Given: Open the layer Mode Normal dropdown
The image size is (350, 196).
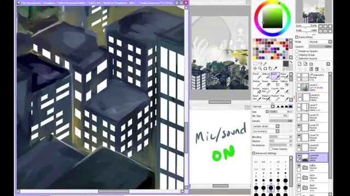Looking at the screenshot, I should 320,42.
